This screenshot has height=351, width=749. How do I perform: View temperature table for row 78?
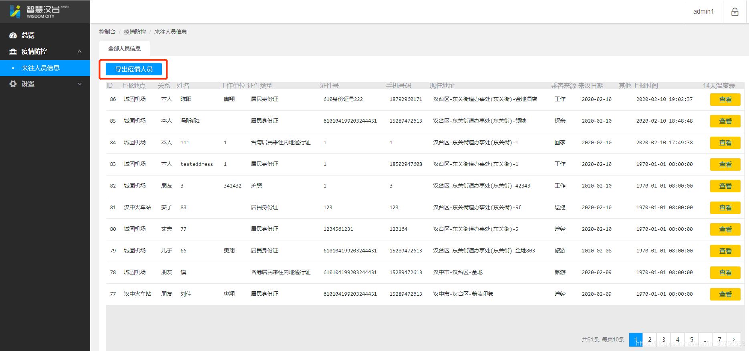725,273
